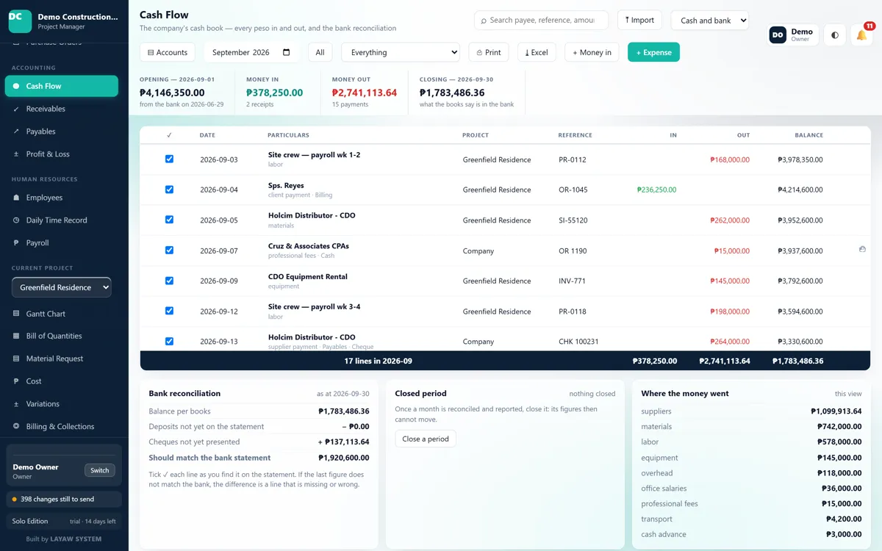Click the All period button
Image resolution: width=882 pixels, height=551 pixels.
(320, 52)
